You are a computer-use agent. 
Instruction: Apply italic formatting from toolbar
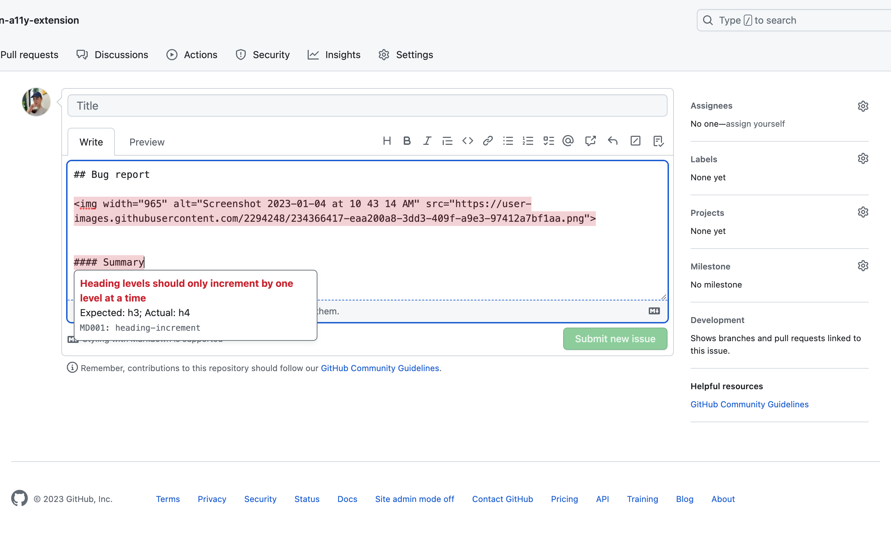[x=427, y=141]
